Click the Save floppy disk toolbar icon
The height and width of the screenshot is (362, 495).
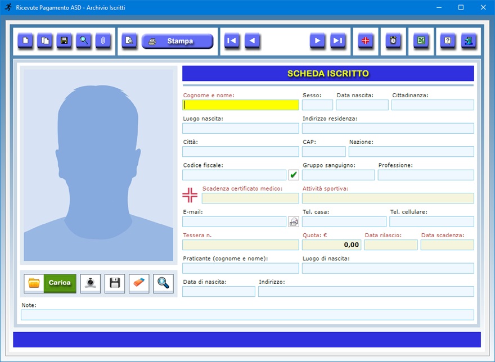point(64,40)
